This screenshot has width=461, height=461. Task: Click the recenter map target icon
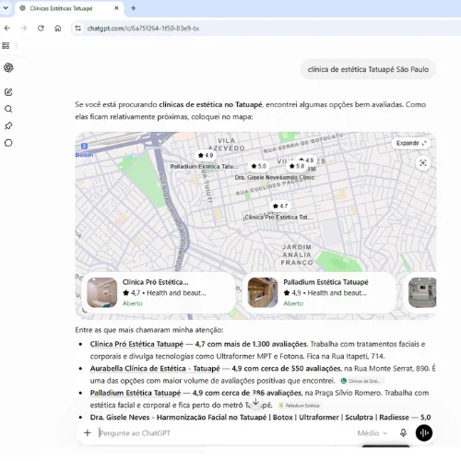(x=423, y=163)
